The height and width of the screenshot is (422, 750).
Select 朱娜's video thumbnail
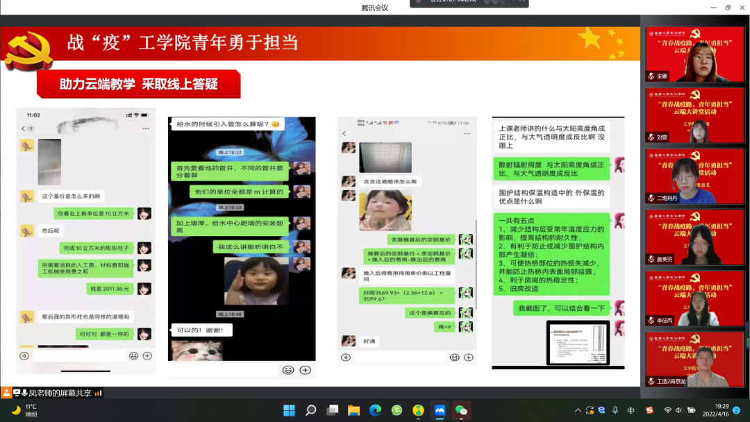click(x=695, y=54)
